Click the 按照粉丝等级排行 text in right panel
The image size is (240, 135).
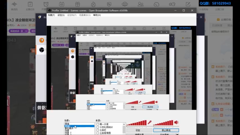(220, 32)
